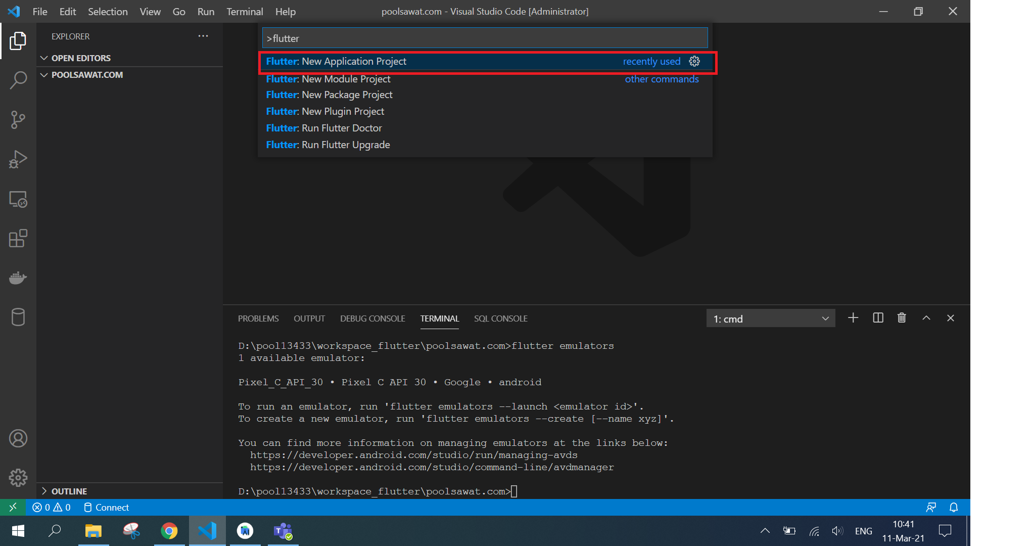This screenshot has height=546, width=1031.
Task: Click the command palette input field
Action: coord(485,38)
